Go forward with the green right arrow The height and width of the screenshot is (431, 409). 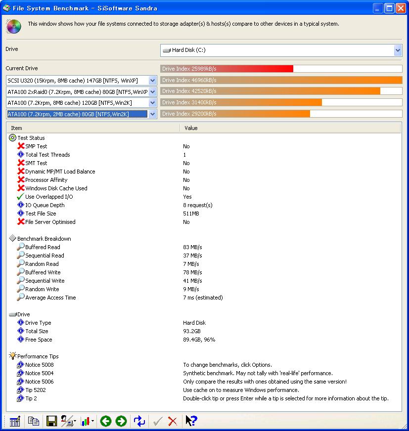coord(121,421)
